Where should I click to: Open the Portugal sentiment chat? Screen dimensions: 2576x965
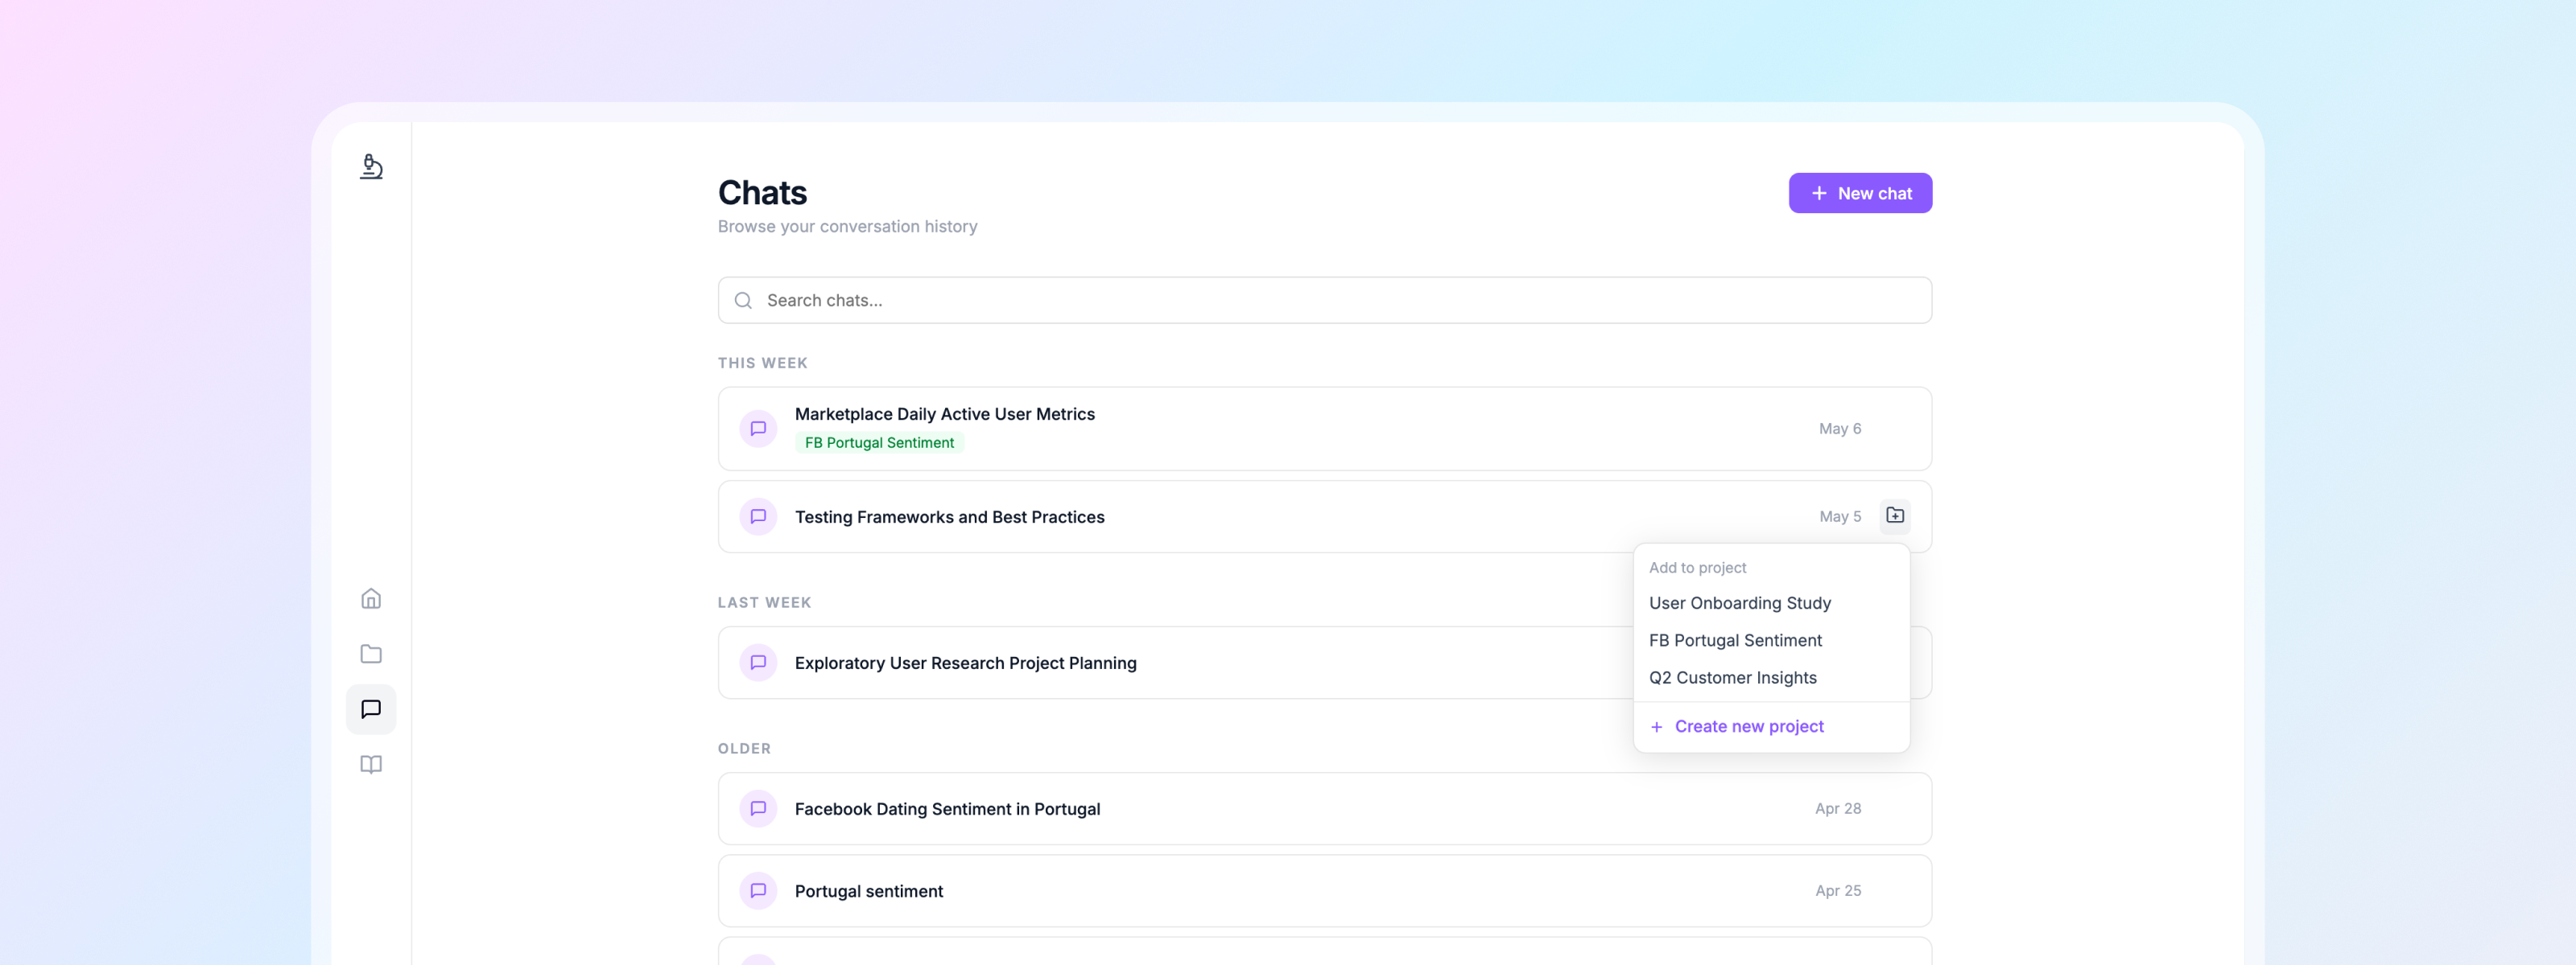(1324, 890)
